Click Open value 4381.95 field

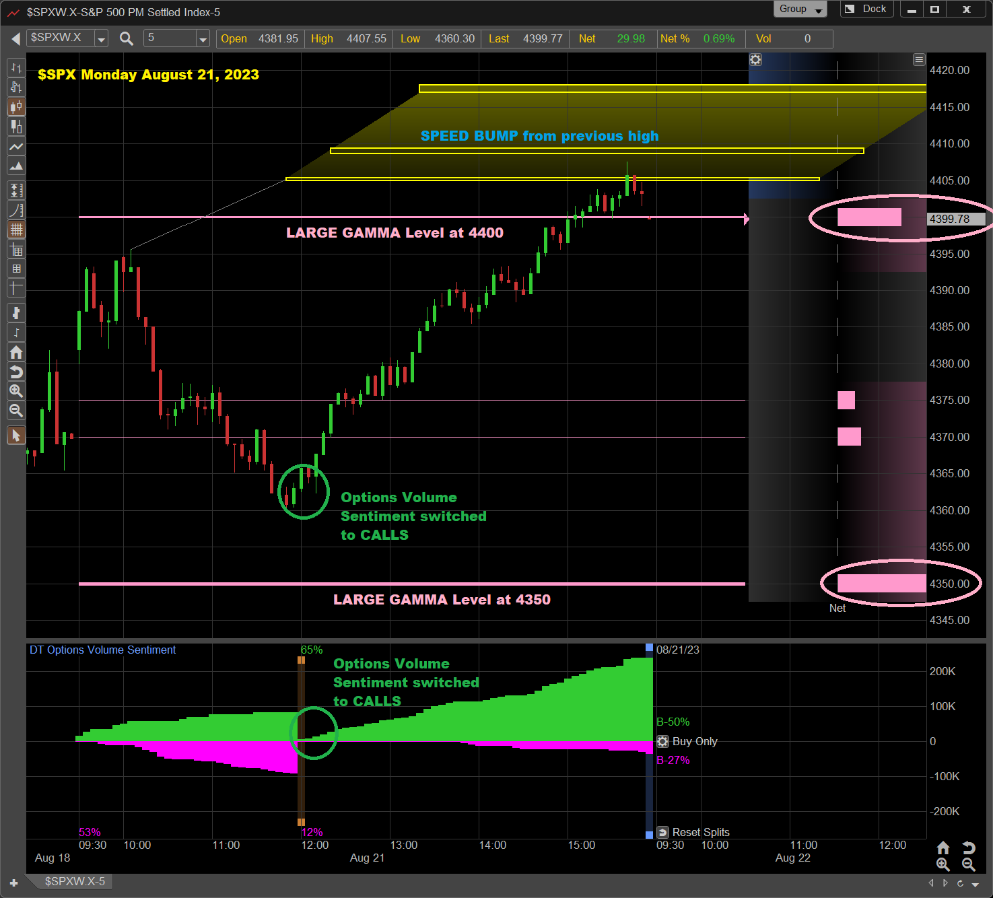pos(260,38)
